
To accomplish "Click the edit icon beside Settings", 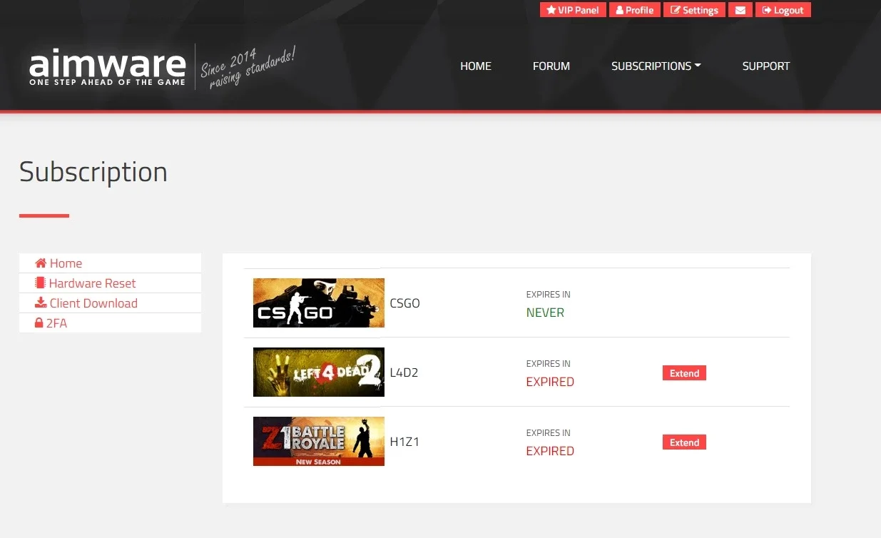I will coord(676,10).
